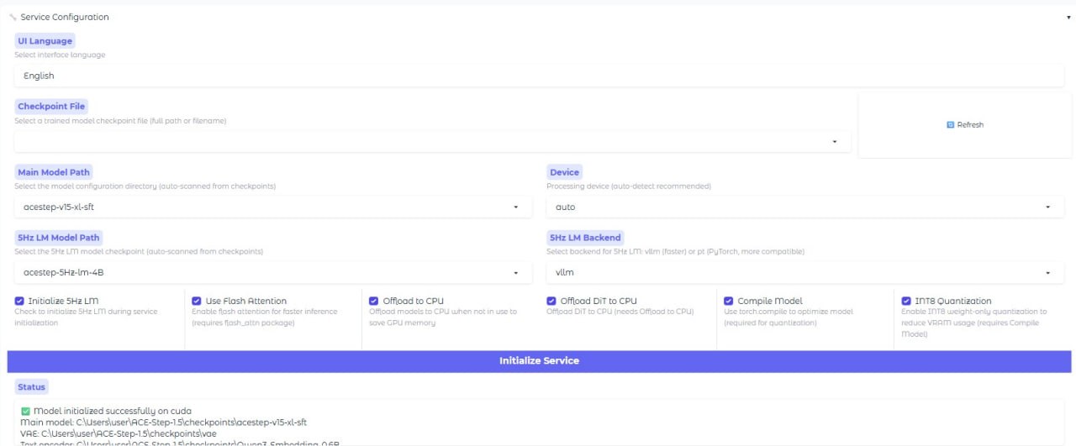Click the Main model checkpoint path line
This screenshot has width=1076, height=446.
pyautogui.click(x=164, y=422)
